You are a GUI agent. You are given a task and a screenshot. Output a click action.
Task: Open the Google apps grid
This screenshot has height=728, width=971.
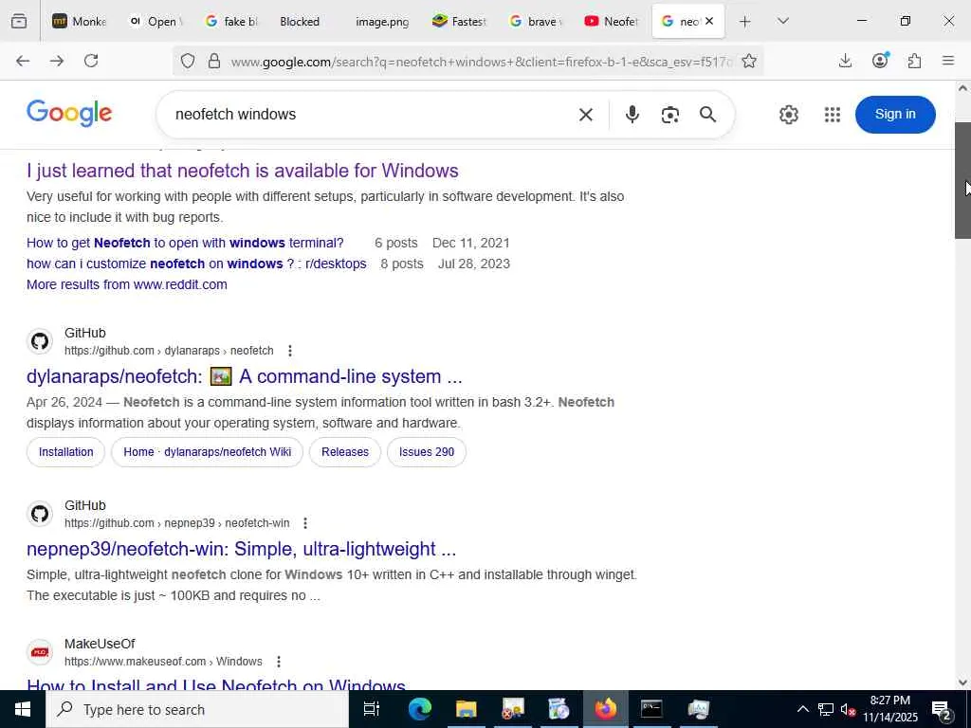coord(833,115)
